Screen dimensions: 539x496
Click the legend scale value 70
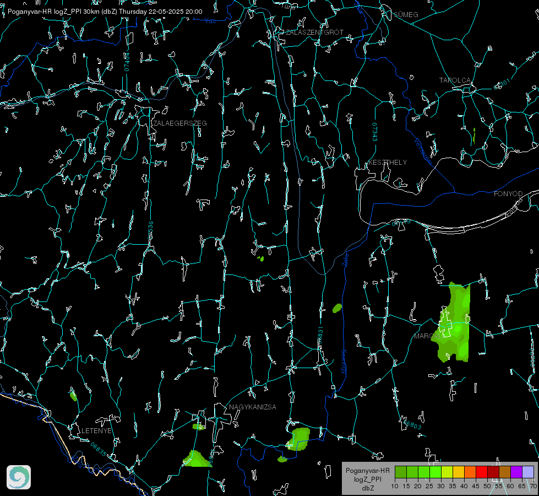[x=533, y=486]
